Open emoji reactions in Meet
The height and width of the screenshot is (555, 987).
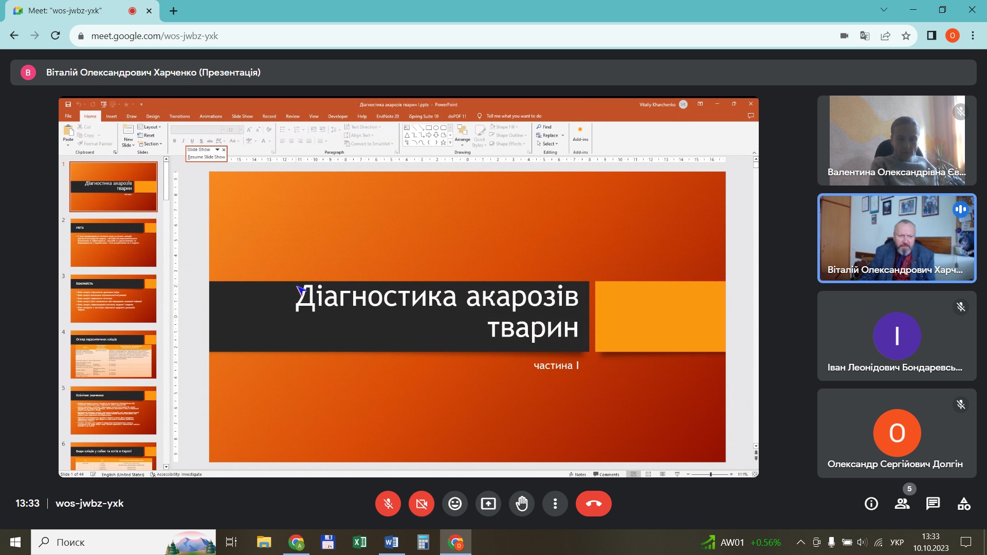455,504
